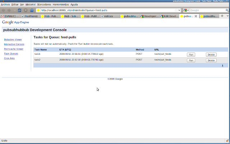Click the status bar icon at bottom right
This screenshot has height=144, width=230.
227,141
